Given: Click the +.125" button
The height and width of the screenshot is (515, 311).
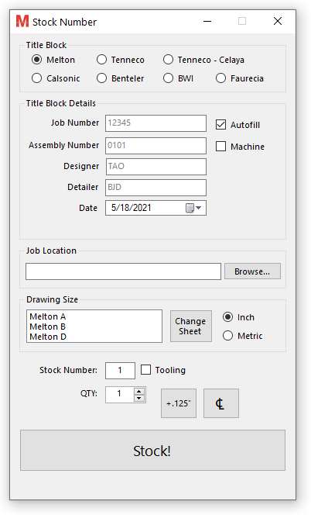Looking at the screenshot, I should click(x=179, y=403).
